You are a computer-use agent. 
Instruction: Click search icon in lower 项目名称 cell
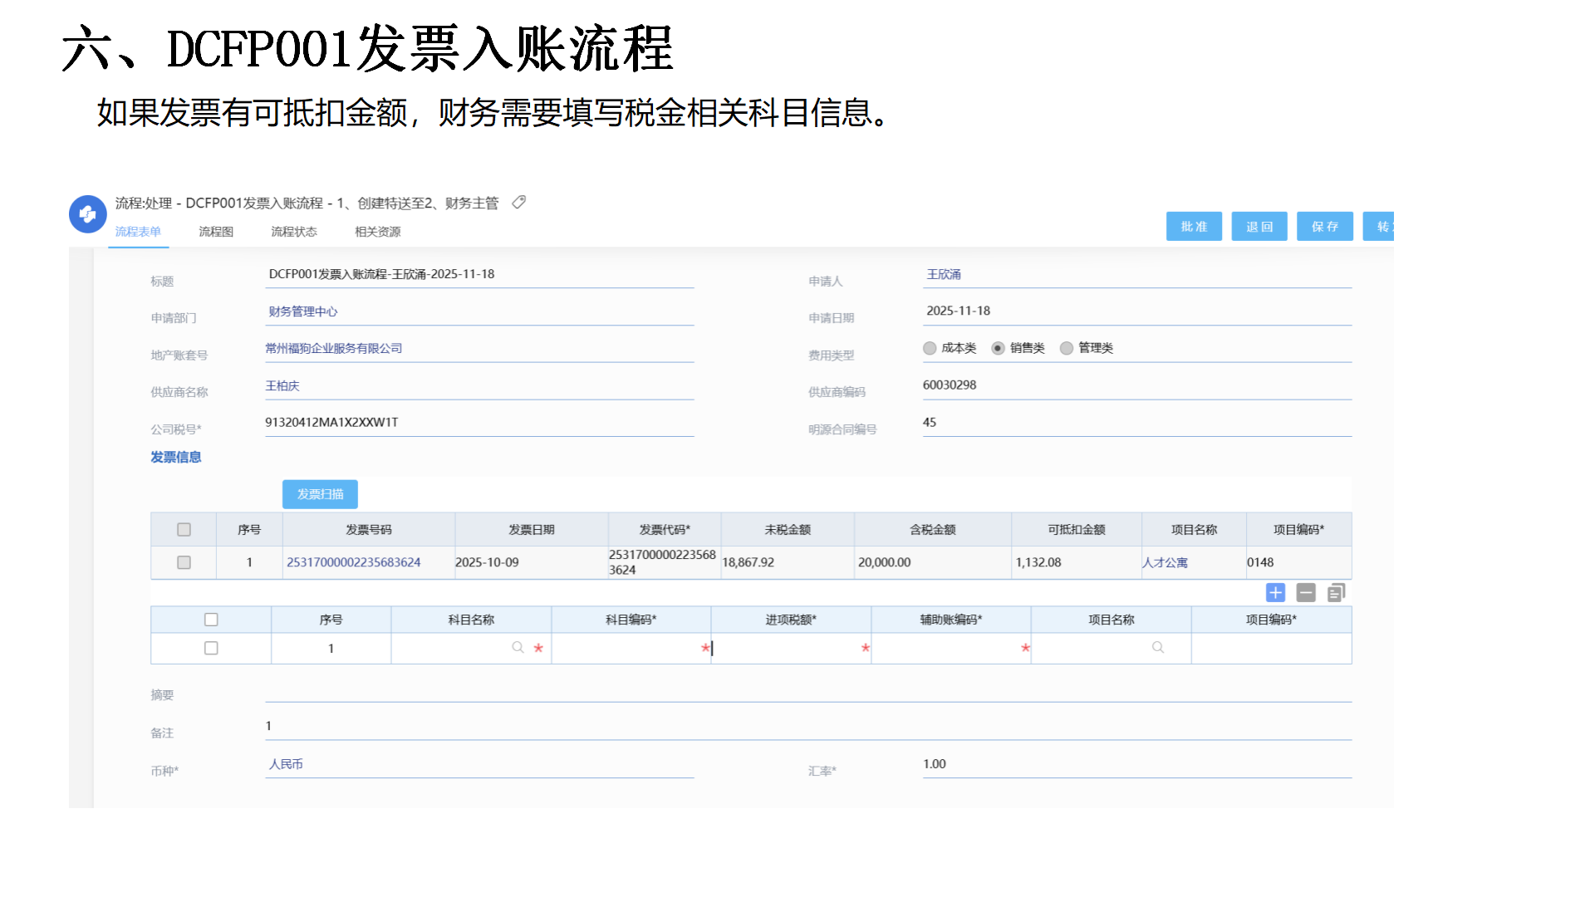[1158, 647]
